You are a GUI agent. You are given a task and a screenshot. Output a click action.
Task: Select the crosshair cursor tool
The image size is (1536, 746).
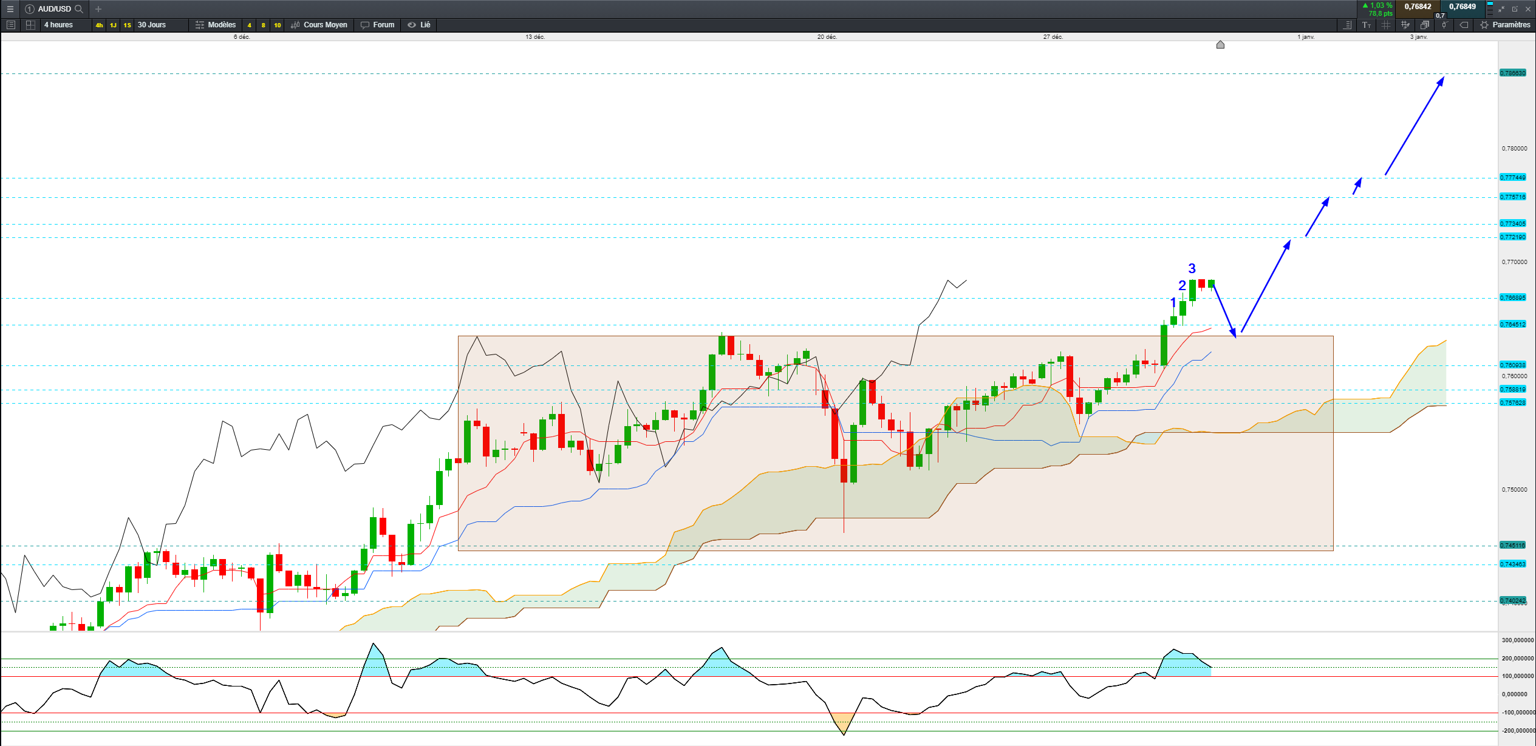[1386, 25]
